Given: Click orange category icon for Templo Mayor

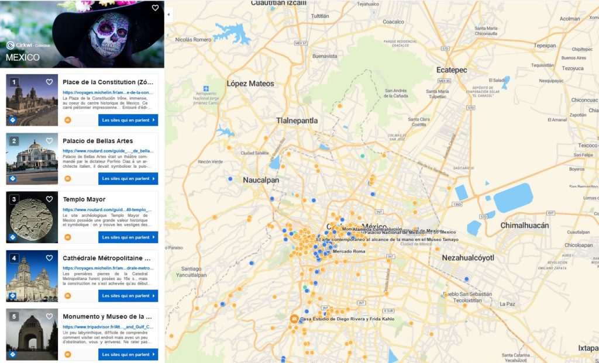Looking at the screenshot, I should click(x=68, y=237).
